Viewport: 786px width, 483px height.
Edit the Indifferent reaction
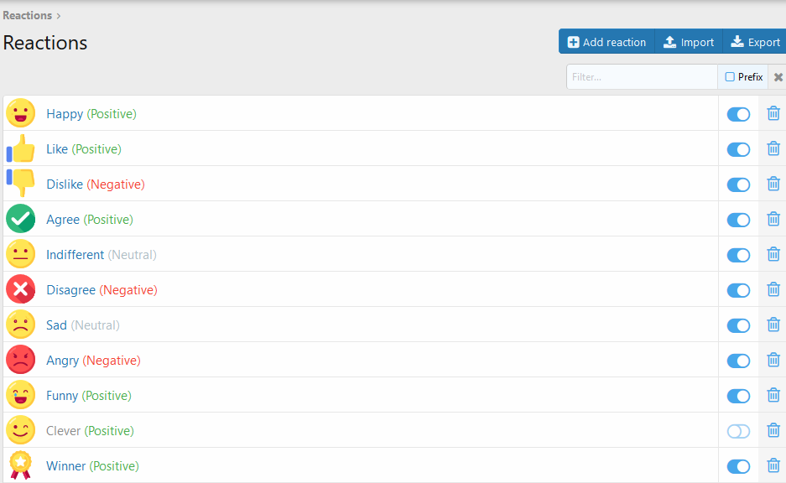coord(75,255)
